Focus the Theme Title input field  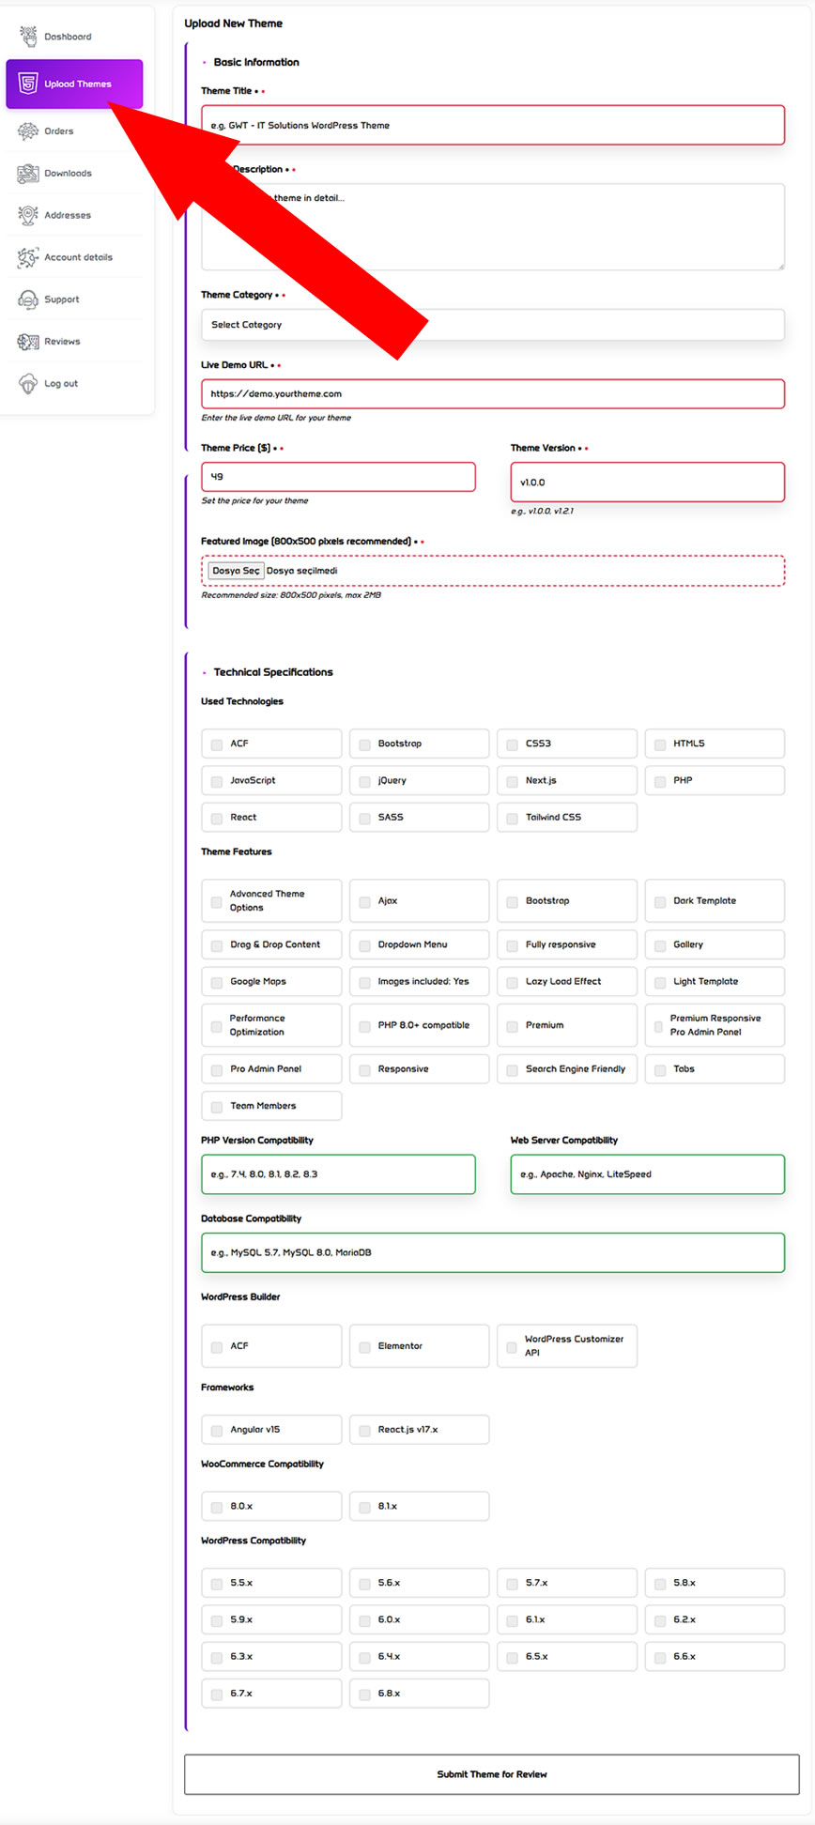coord(492,125)
